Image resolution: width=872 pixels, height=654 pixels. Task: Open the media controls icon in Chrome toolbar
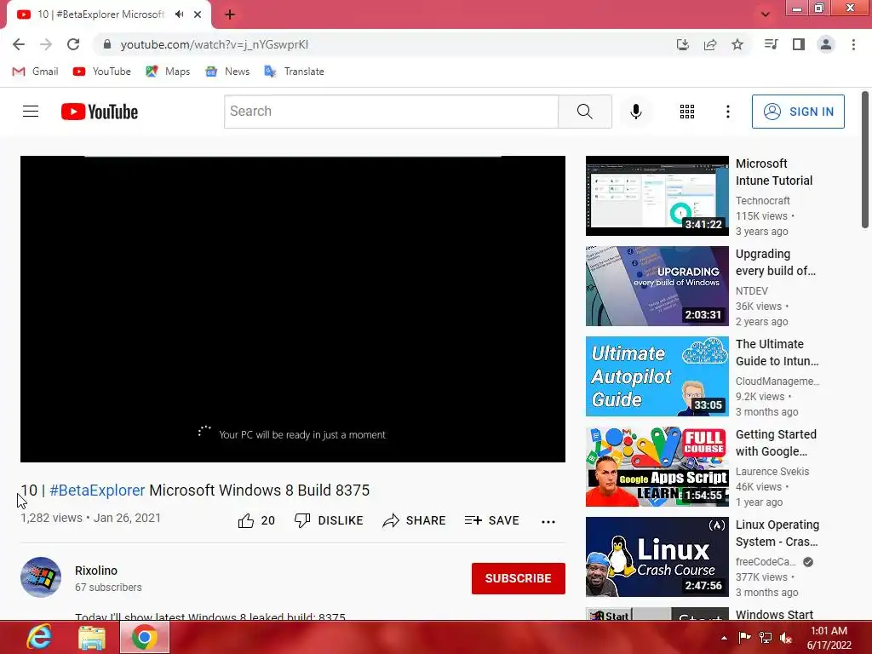(x=771, y=44)
